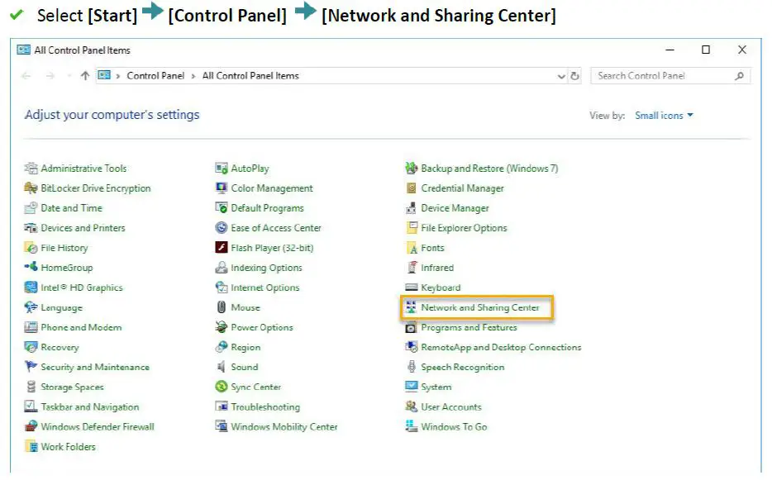The height and width of the screenshot is (480, 772).
Task: Expand the address bar history dropdown
Action: pyautogui.click(x=562, y=76)
